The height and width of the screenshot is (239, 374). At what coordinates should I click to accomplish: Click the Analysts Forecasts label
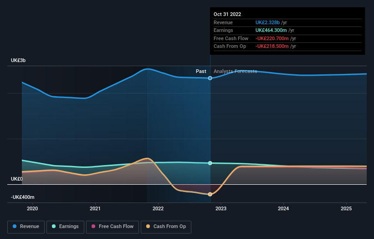(236, 72)
